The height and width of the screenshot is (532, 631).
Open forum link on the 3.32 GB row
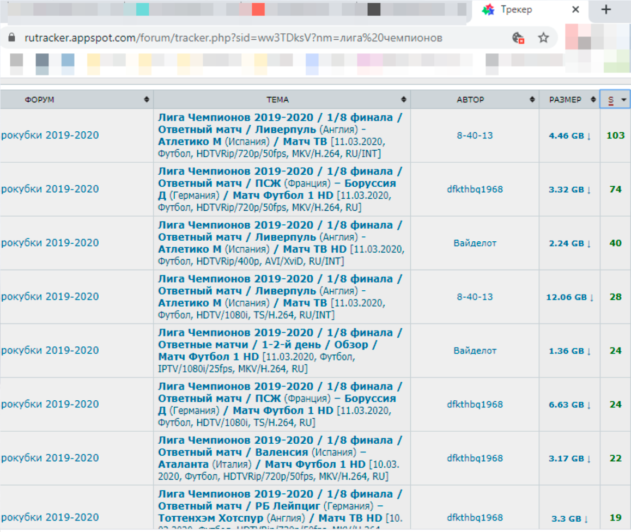[x=50, y=189]
